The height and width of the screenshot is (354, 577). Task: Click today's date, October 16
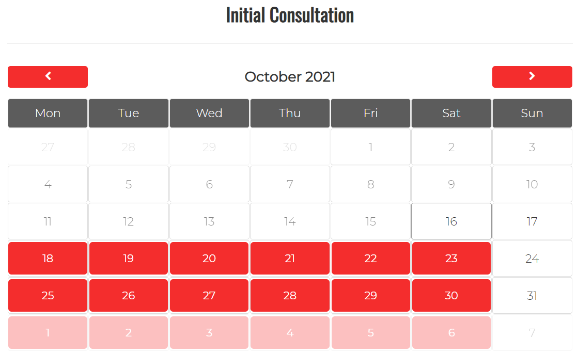click(451, 221)
